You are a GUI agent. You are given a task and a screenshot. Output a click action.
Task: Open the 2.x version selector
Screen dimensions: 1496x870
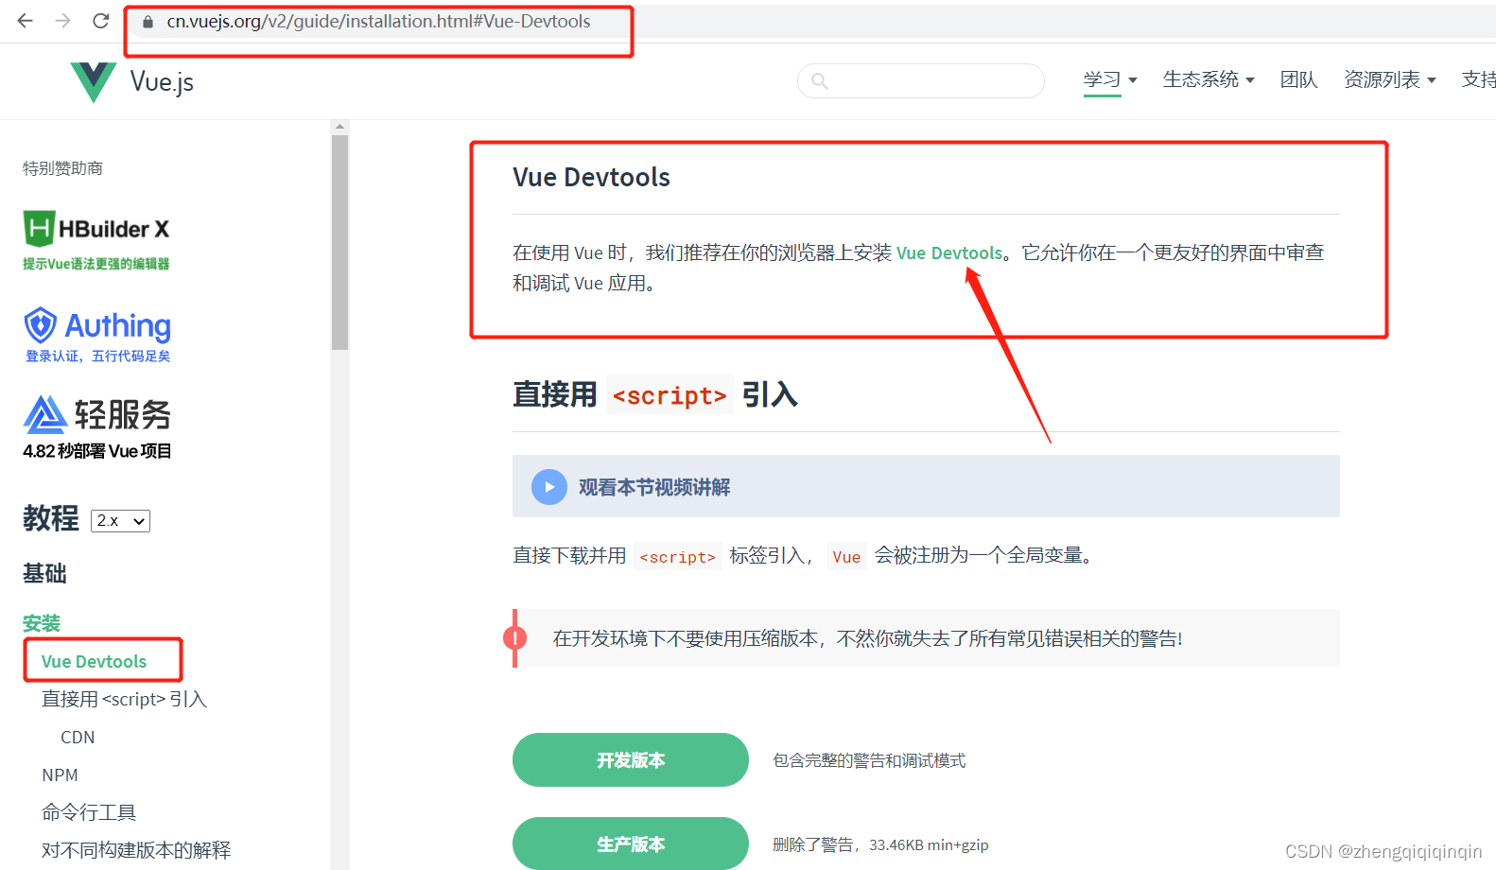pyautogui.click(x=120, y=521)
